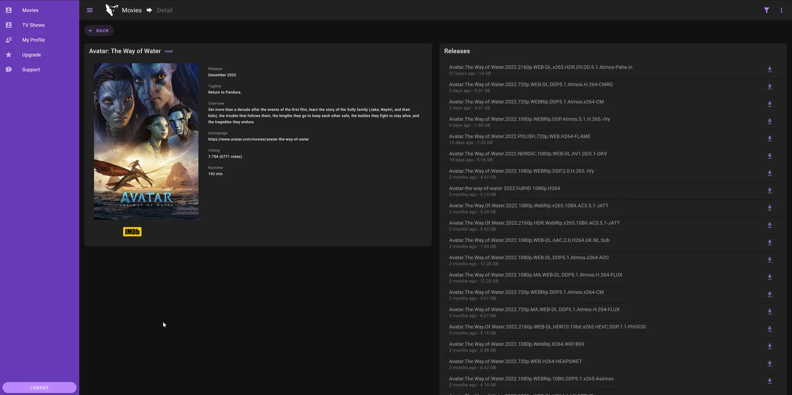
Task: Download the 720p H.264-CMRG release
Action: click(770, 87)
